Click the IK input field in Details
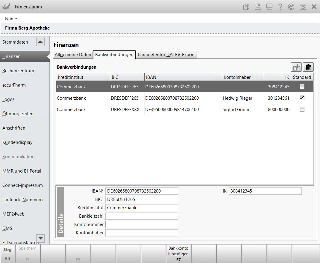This screenshot has width=320, height=263. [x=265, y=191]
